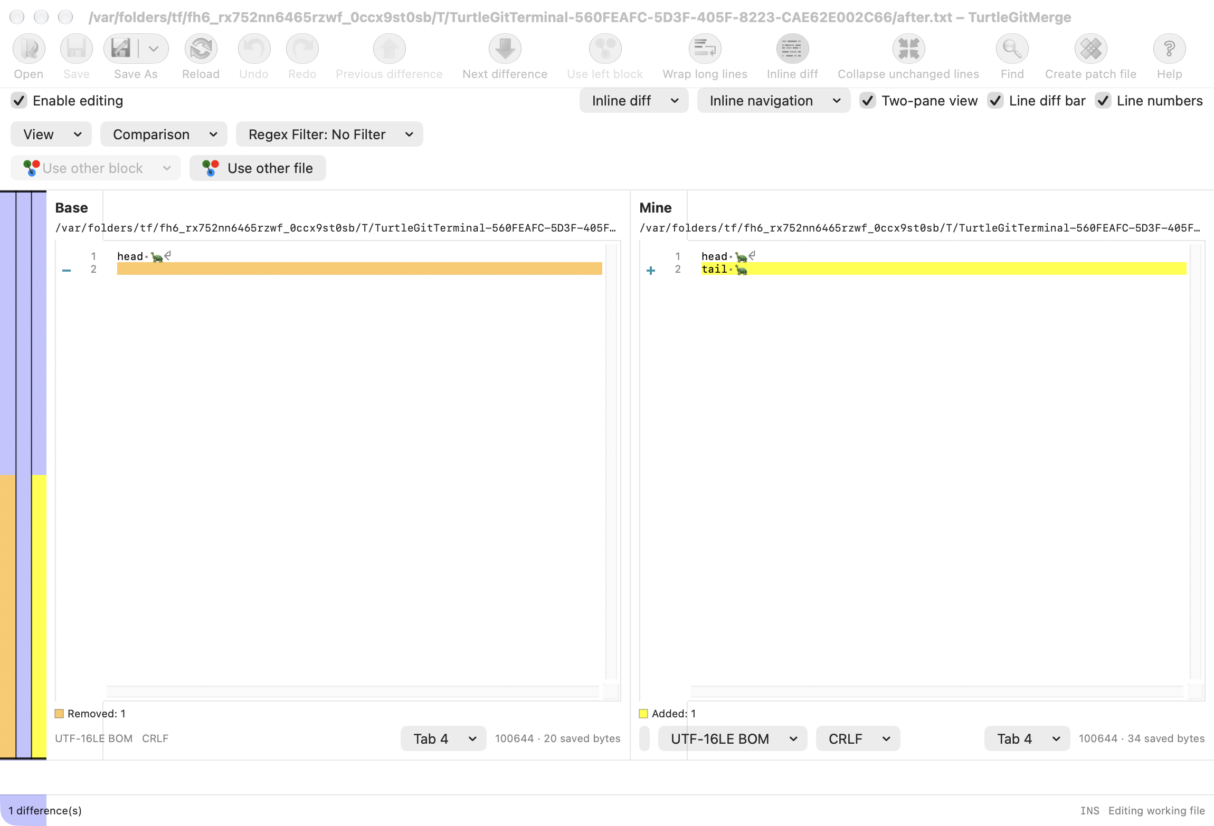Toggle the Two-pane view checkbox
1214x826 pixels.
click(x=868, y=101)
